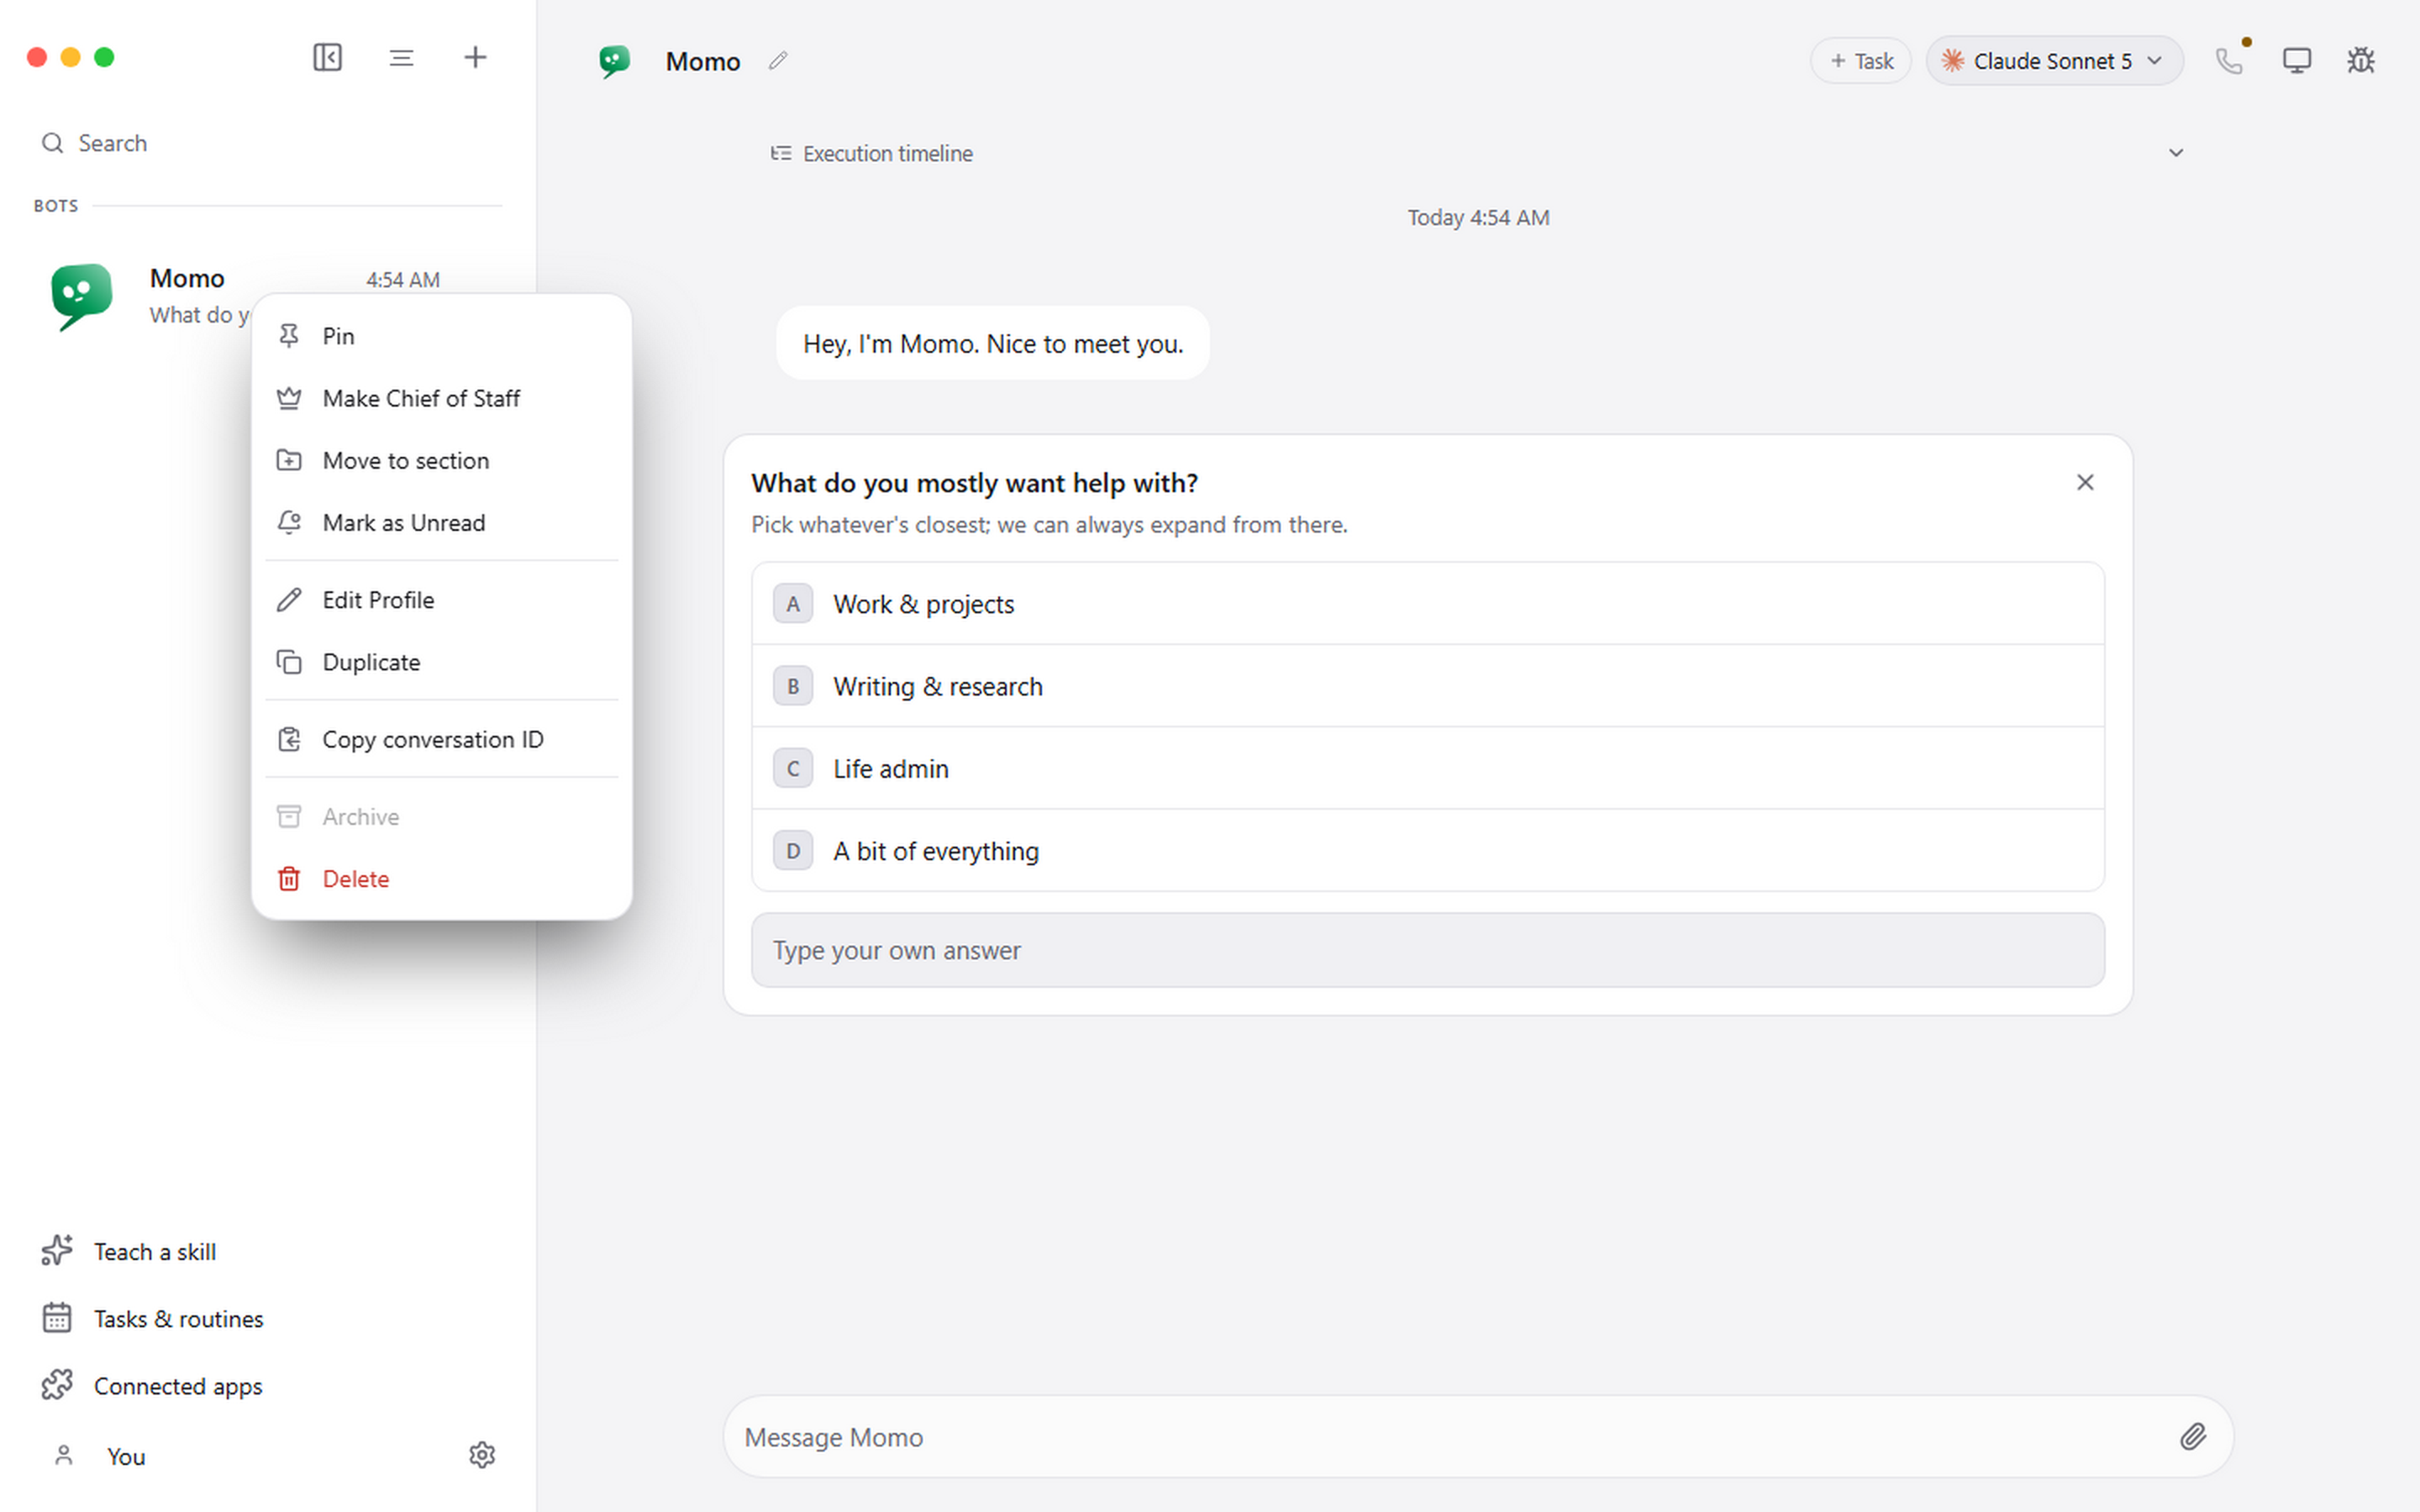This screenshot has width=2420, height=1512.
Task: Click the red Delete menu entry
Action: pyautogui.click(x=442, y=879)
